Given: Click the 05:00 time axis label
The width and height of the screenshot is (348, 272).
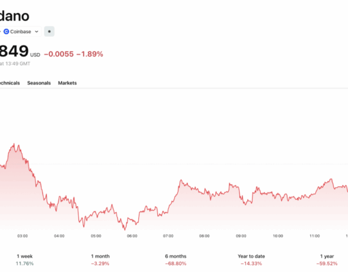Looking at the screenshot, I should [96, 236].
